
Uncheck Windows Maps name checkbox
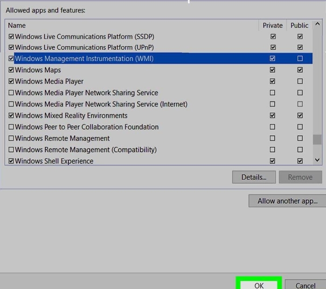11,70
